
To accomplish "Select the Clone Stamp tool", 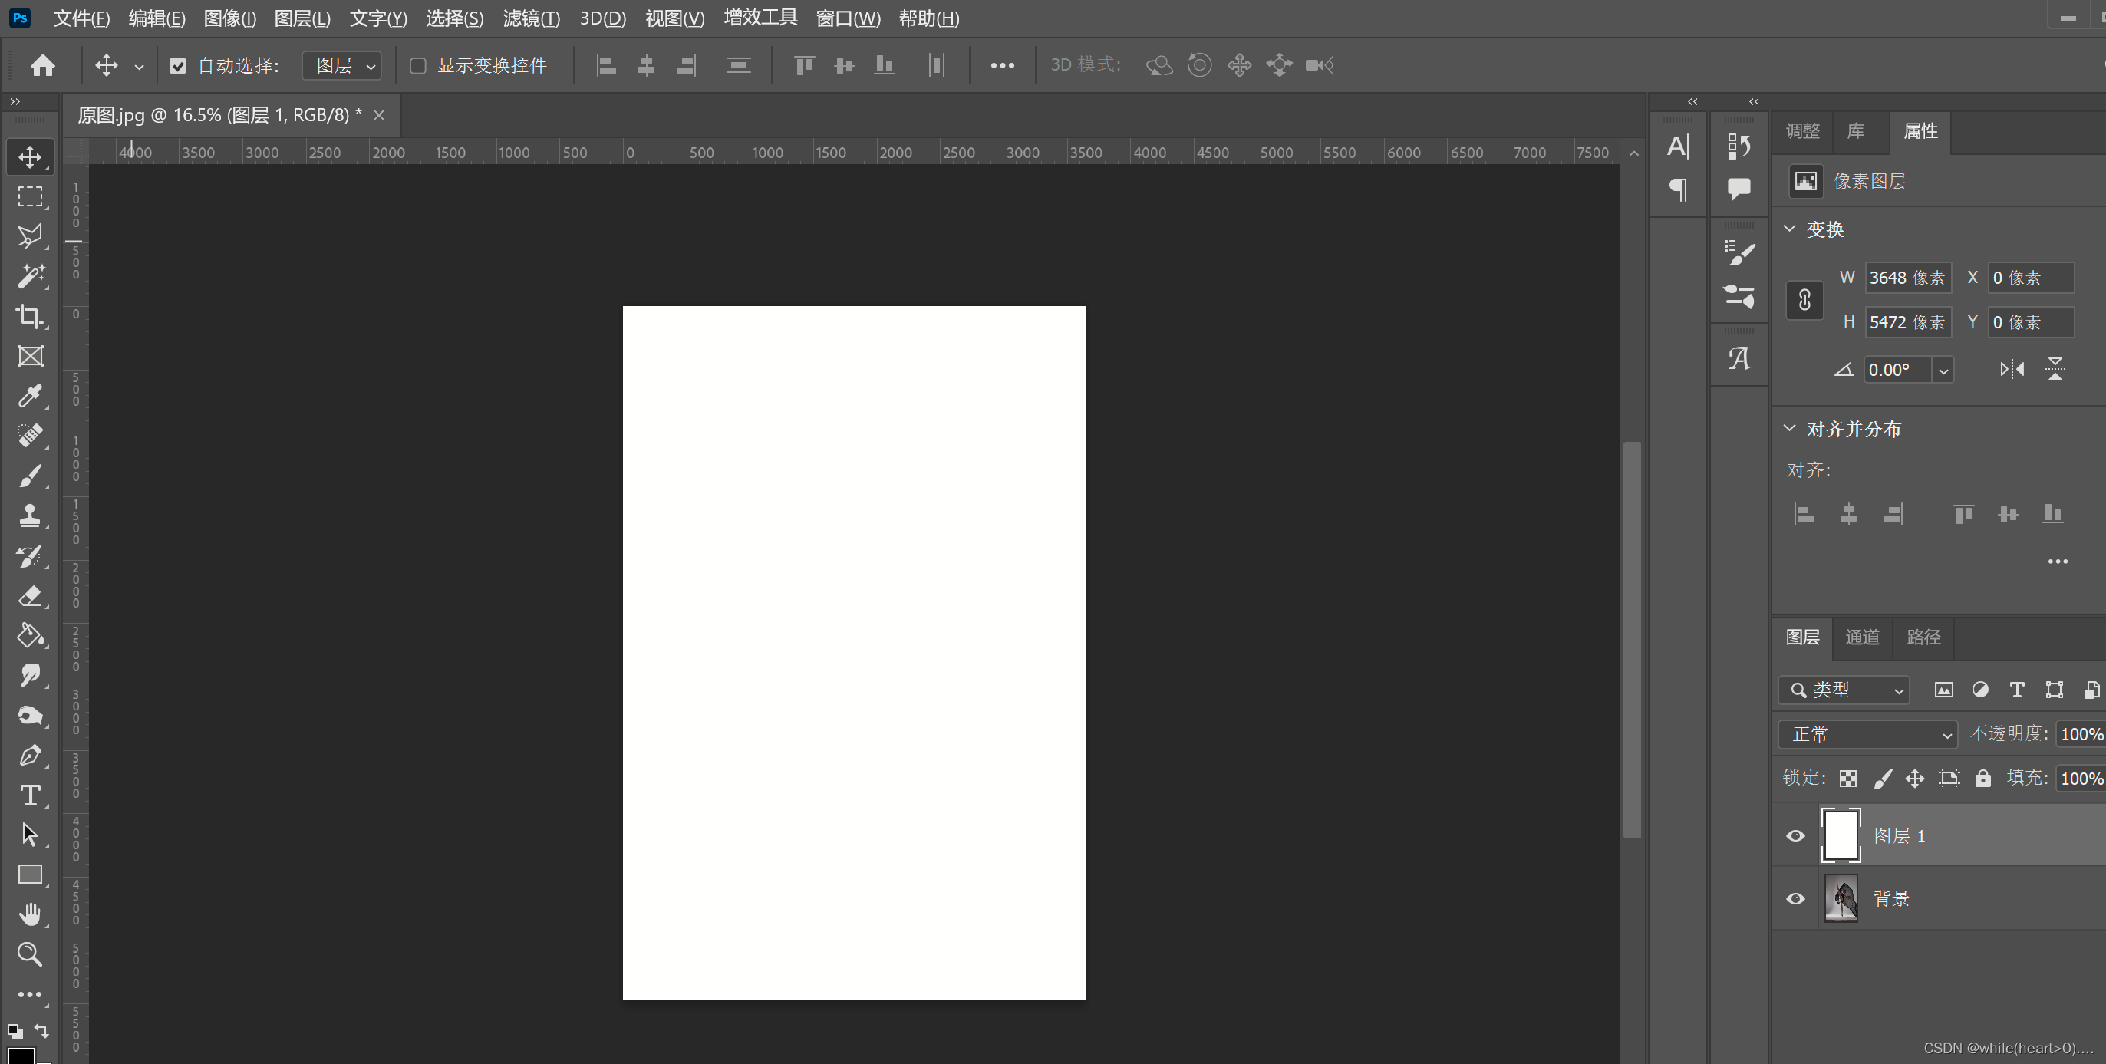I will [x=30, y=516].
